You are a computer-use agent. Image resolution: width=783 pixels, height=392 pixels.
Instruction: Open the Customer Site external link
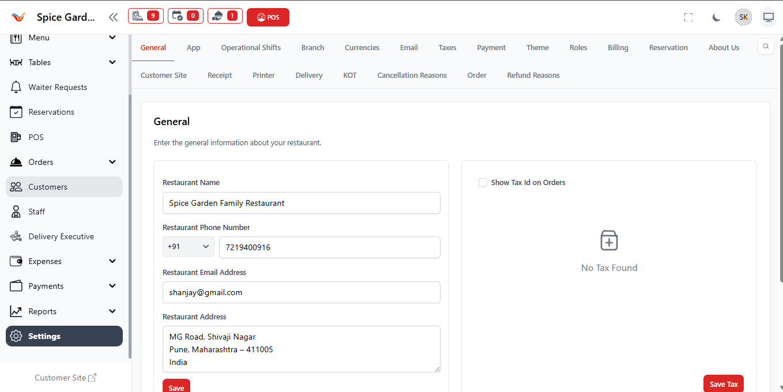click(65, 378)
